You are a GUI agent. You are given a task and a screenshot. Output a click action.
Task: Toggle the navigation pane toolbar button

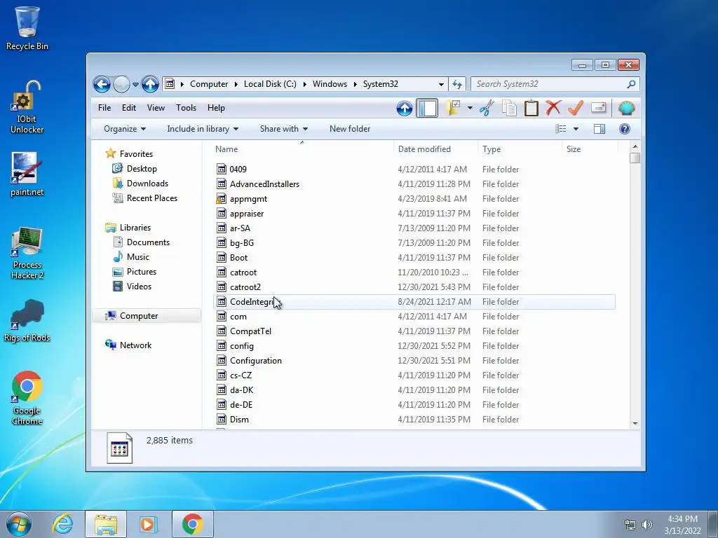click(427, 109)
